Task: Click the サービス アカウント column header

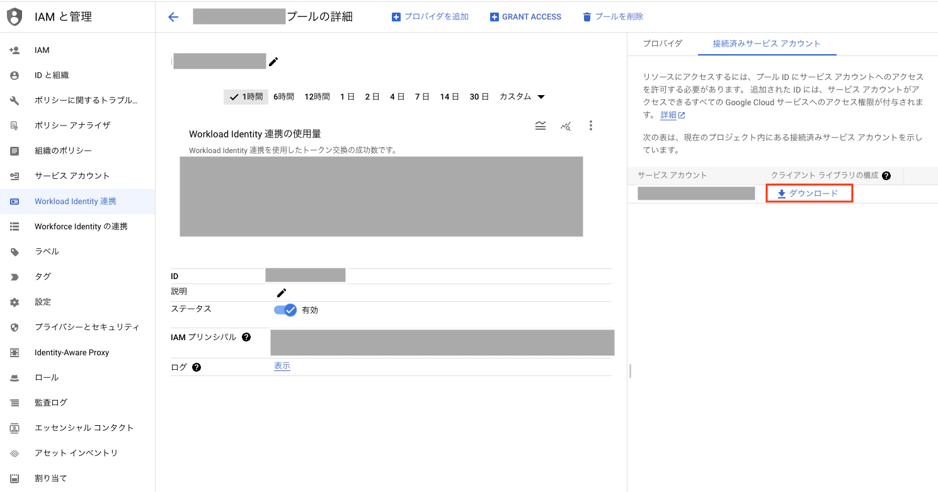Action: (x=672, y=176)
